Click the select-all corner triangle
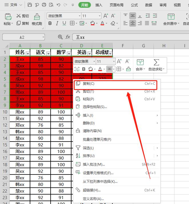This screenshot has height=204, width=189. 7,46
